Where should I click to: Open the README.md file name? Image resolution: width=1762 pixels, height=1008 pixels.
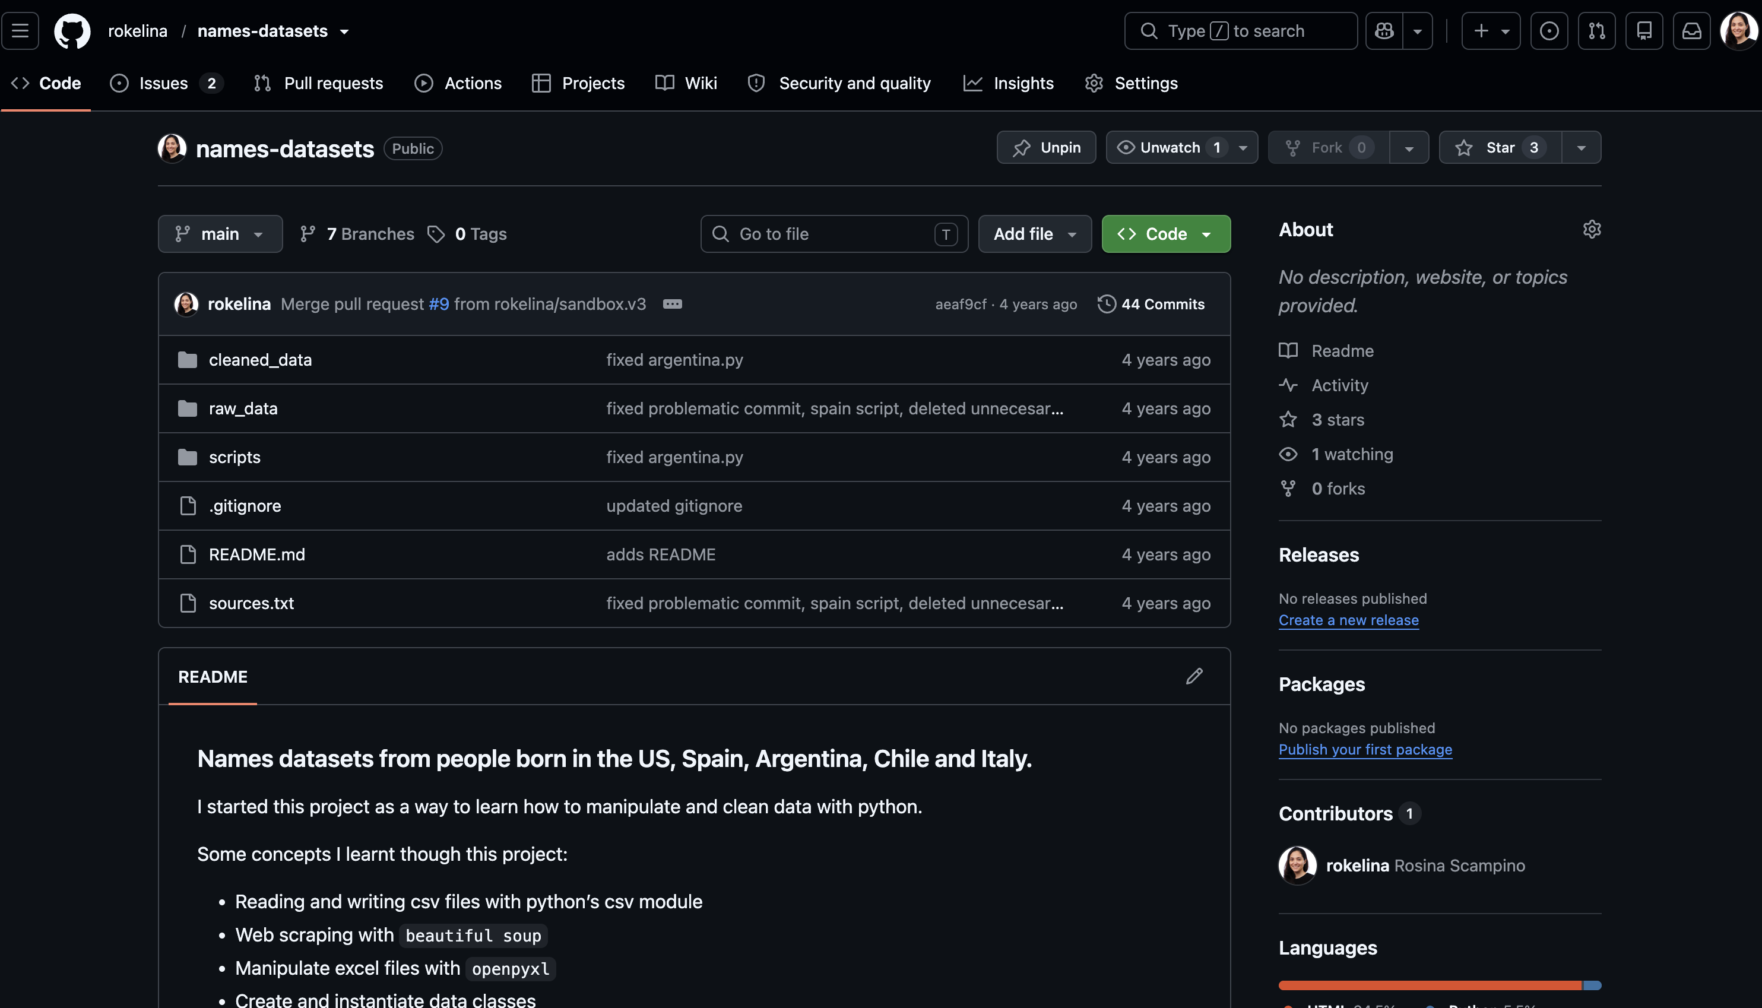click(x=257, y=554)
